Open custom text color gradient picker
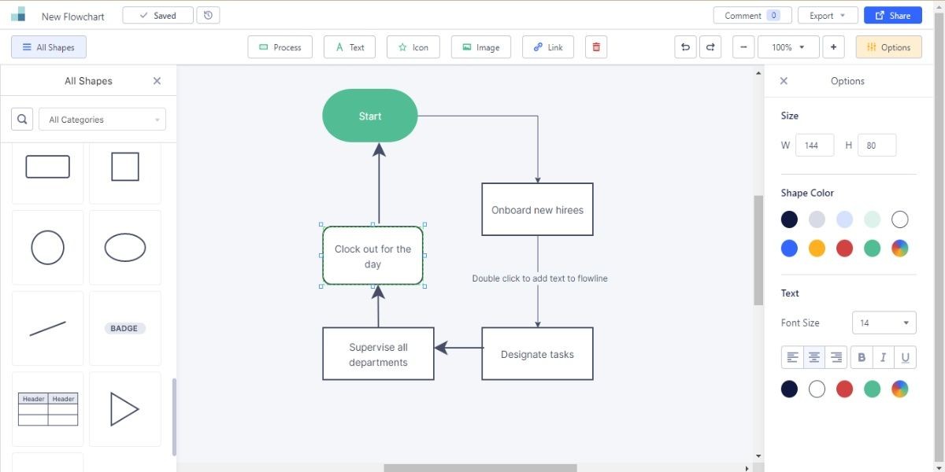Screen dimensions: 945x472 tap(900, 389)
